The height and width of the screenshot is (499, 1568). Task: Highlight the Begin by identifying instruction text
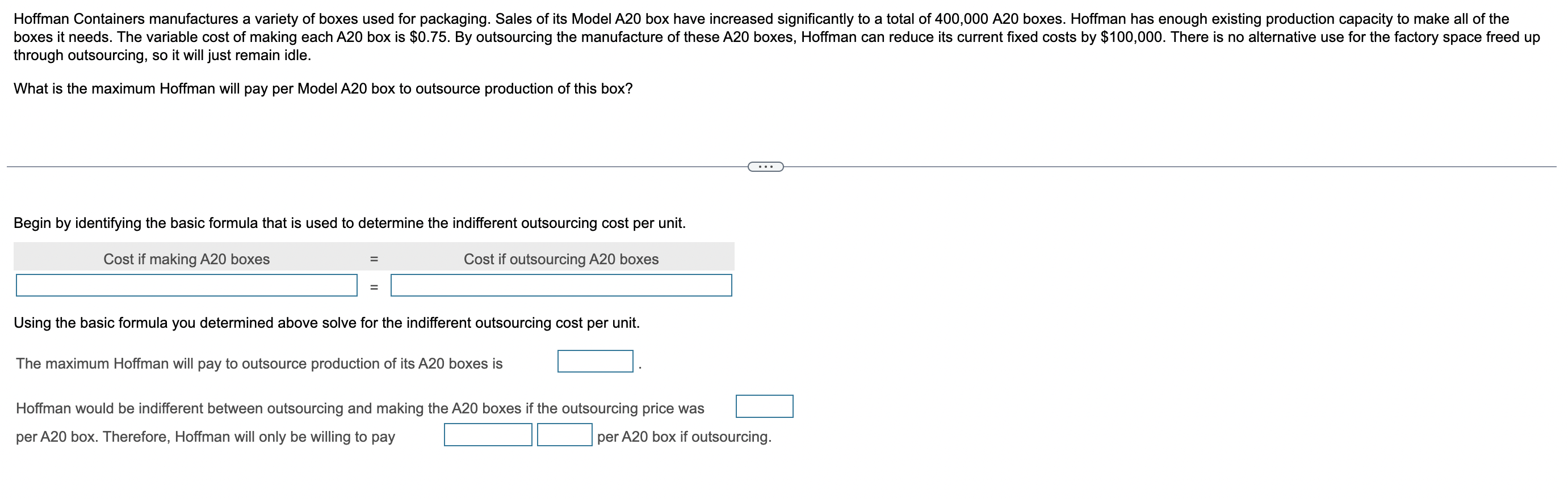(350, 222)
